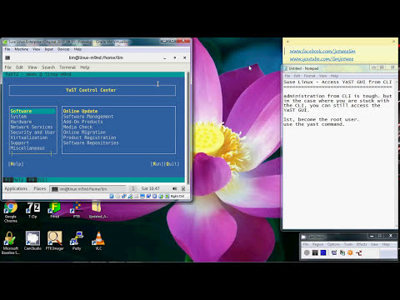Viewport: 400px width, 300px height.
Task: Open CamStudio Region menu
Action: pos(317,244)
